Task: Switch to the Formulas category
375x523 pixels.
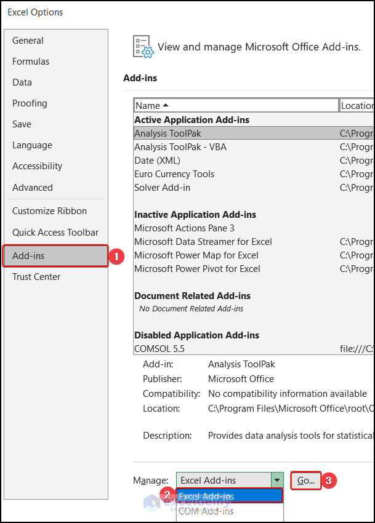Action: click(x=31, y=62)
